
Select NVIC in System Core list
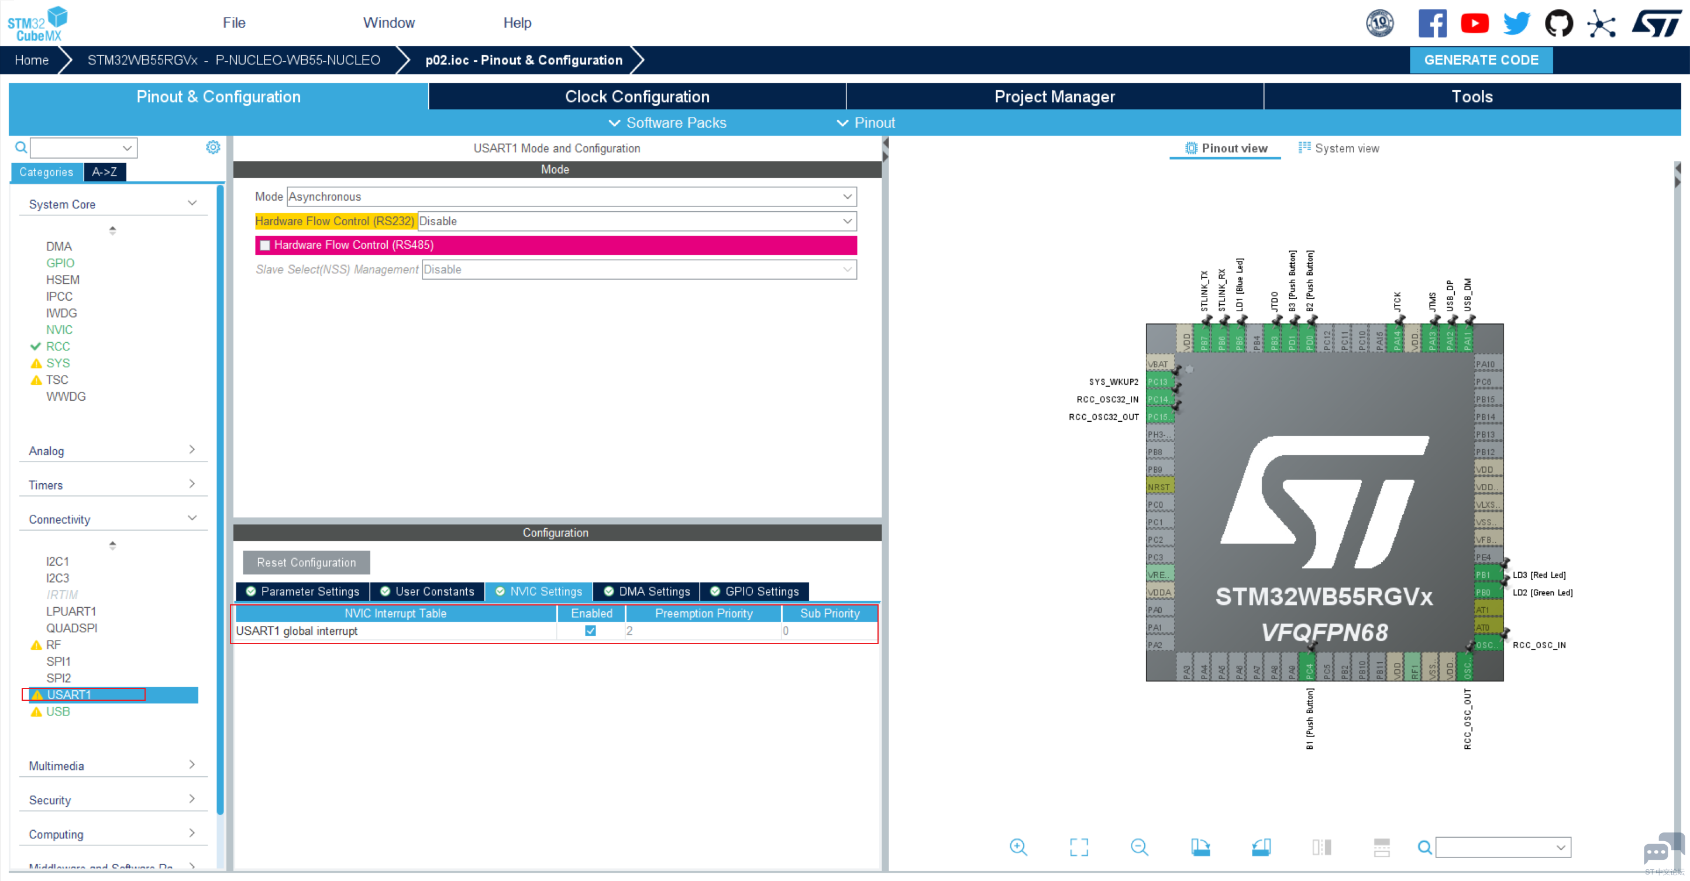tap(59, 330)
